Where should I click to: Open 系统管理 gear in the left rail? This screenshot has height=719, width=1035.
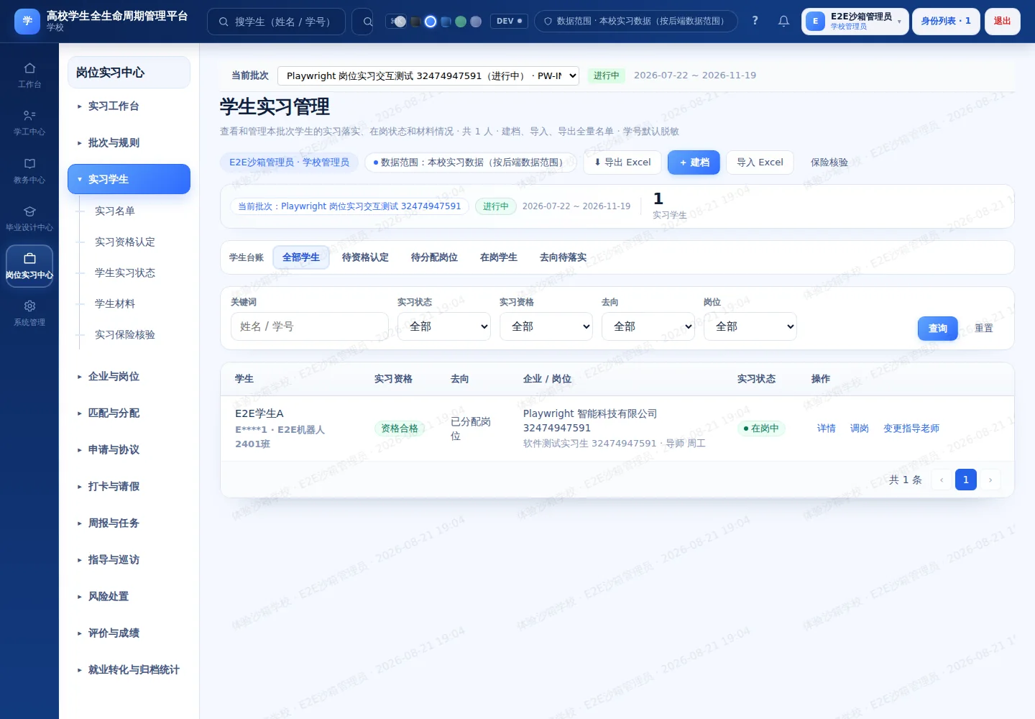29,313
